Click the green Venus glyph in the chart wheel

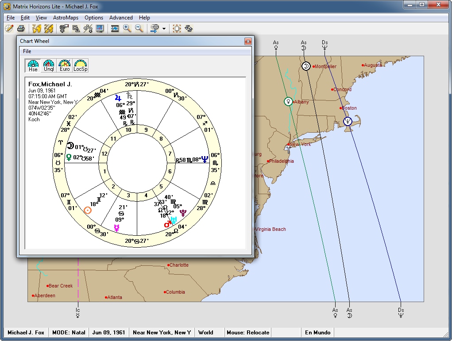click(x=69, y=157)
